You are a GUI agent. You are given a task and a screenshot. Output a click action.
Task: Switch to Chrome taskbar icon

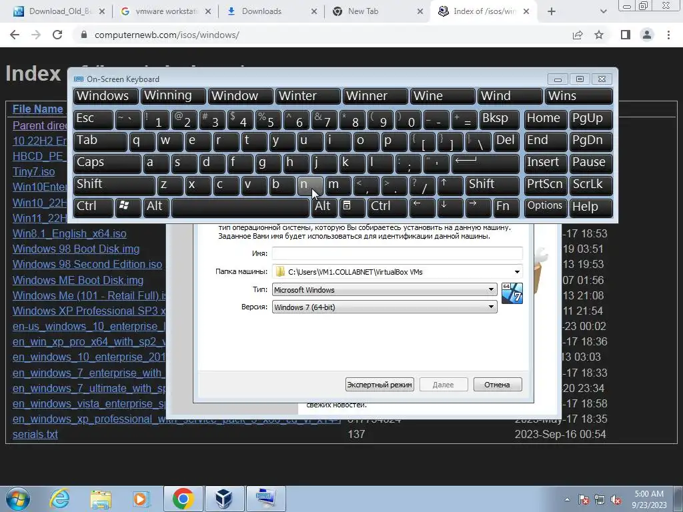183,499
